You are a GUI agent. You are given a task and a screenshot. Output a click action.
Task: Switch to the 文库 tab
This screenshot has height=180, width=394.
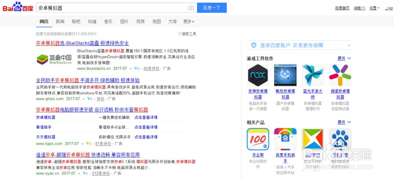pos(173,22)
